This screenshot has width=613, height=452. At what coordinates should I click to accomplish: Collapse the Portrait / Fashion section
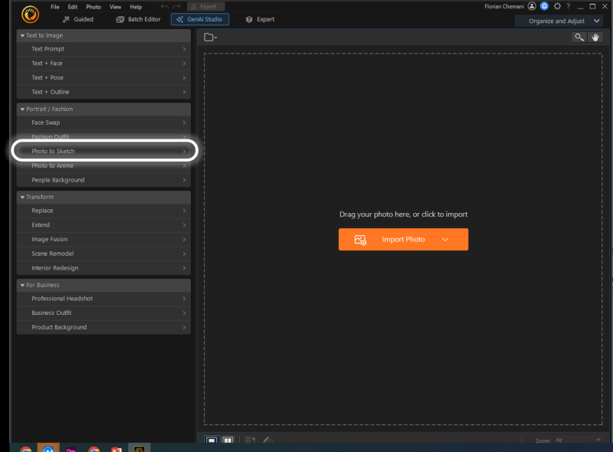click(103, 109)
